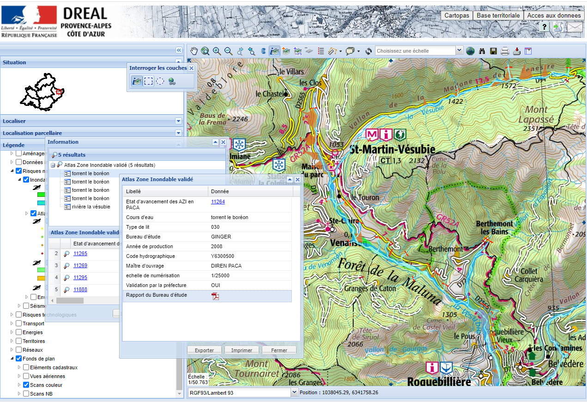Viewport: 587px width, 403px height.
Task: Select the pan hand tool
Action: pyautogui.click(x=194, y=51)
